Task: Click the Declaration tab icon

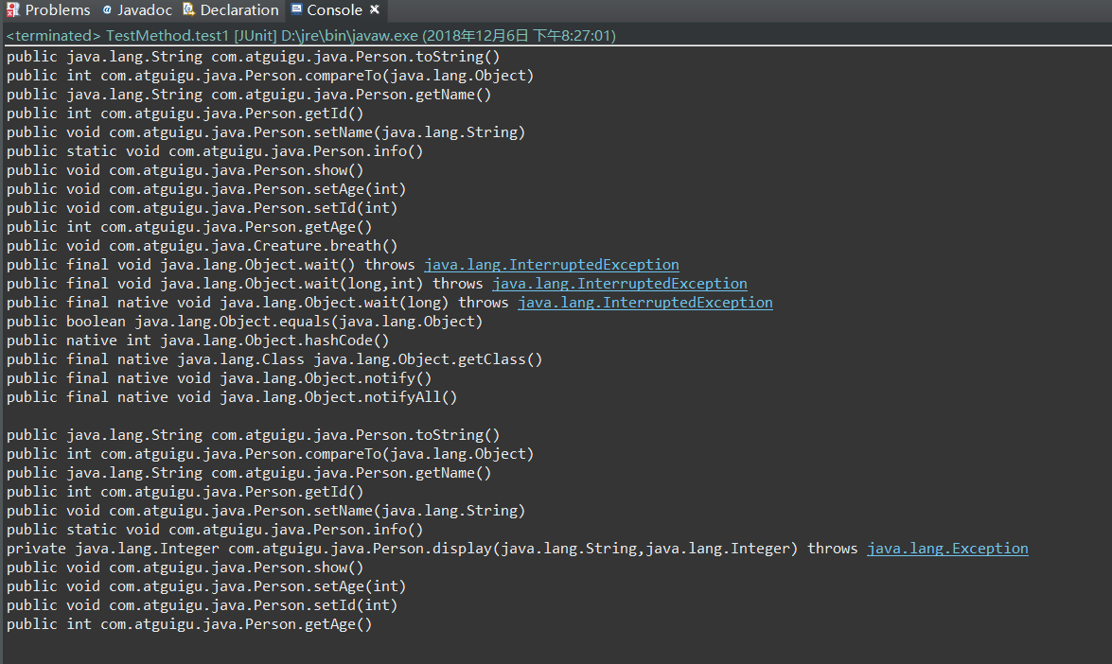Action: click(x=188, y=9)
